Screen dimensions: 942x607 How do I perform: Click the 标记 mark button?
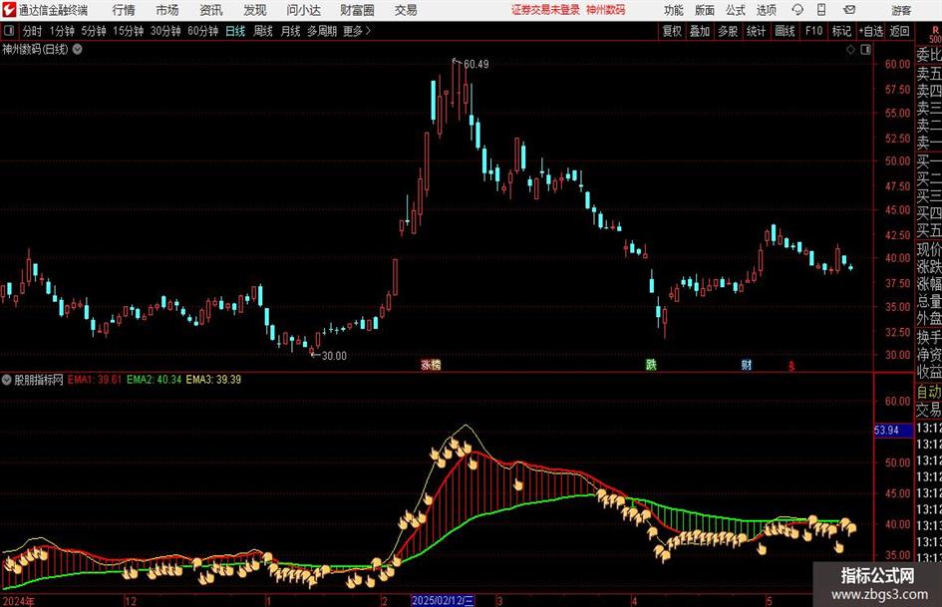click(x=841, y=31)
